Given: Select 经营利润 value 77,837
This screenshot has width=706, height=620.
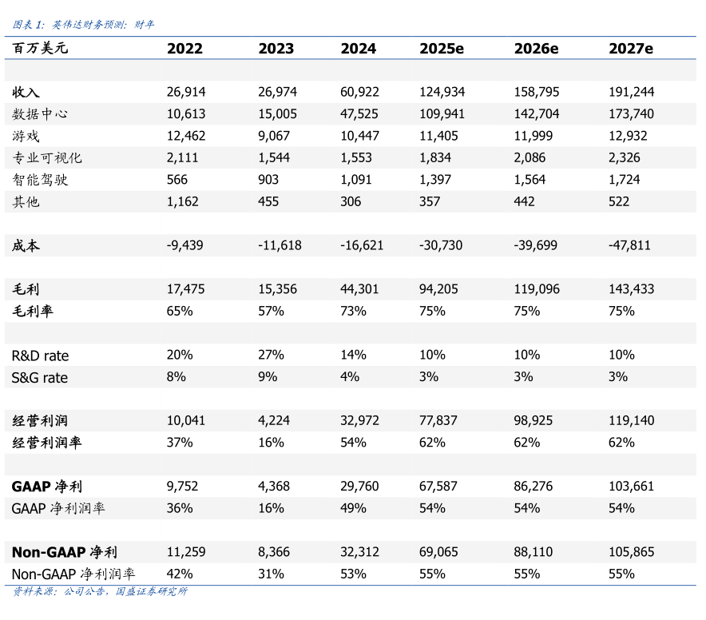Looking at the screenshot, I should pyautogui.click(x=438, y=420).
